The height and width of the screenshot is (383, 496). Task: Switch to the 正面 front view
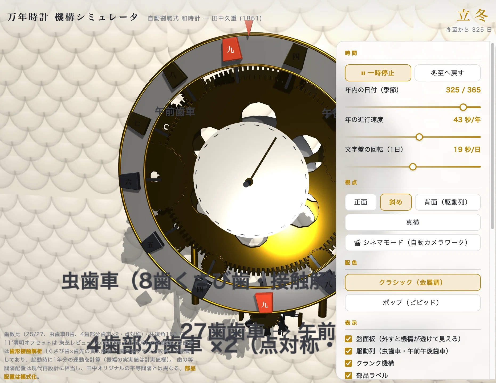coord(361,202)
